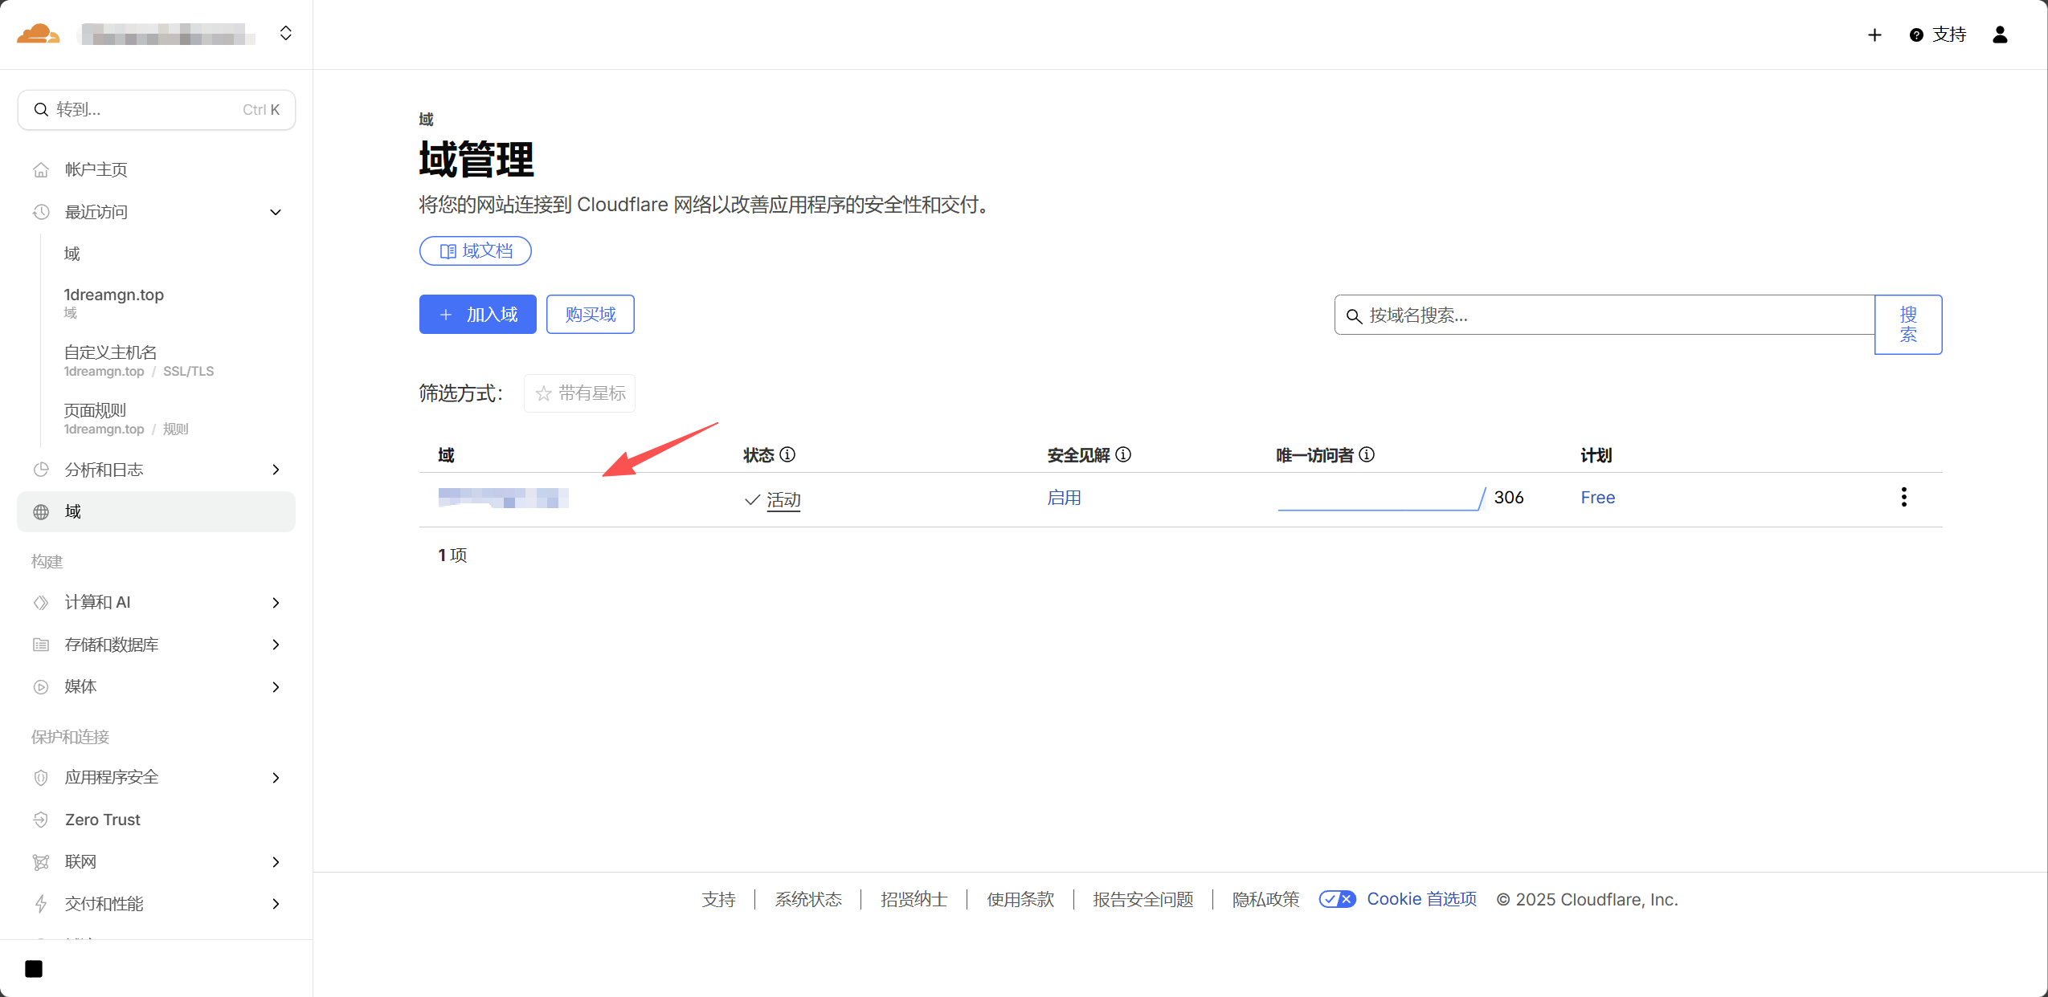Image resolution: width=2048 pixels, height=997 pixels.
Task: Open the account switcher dropdown
Action: point(285,34)
